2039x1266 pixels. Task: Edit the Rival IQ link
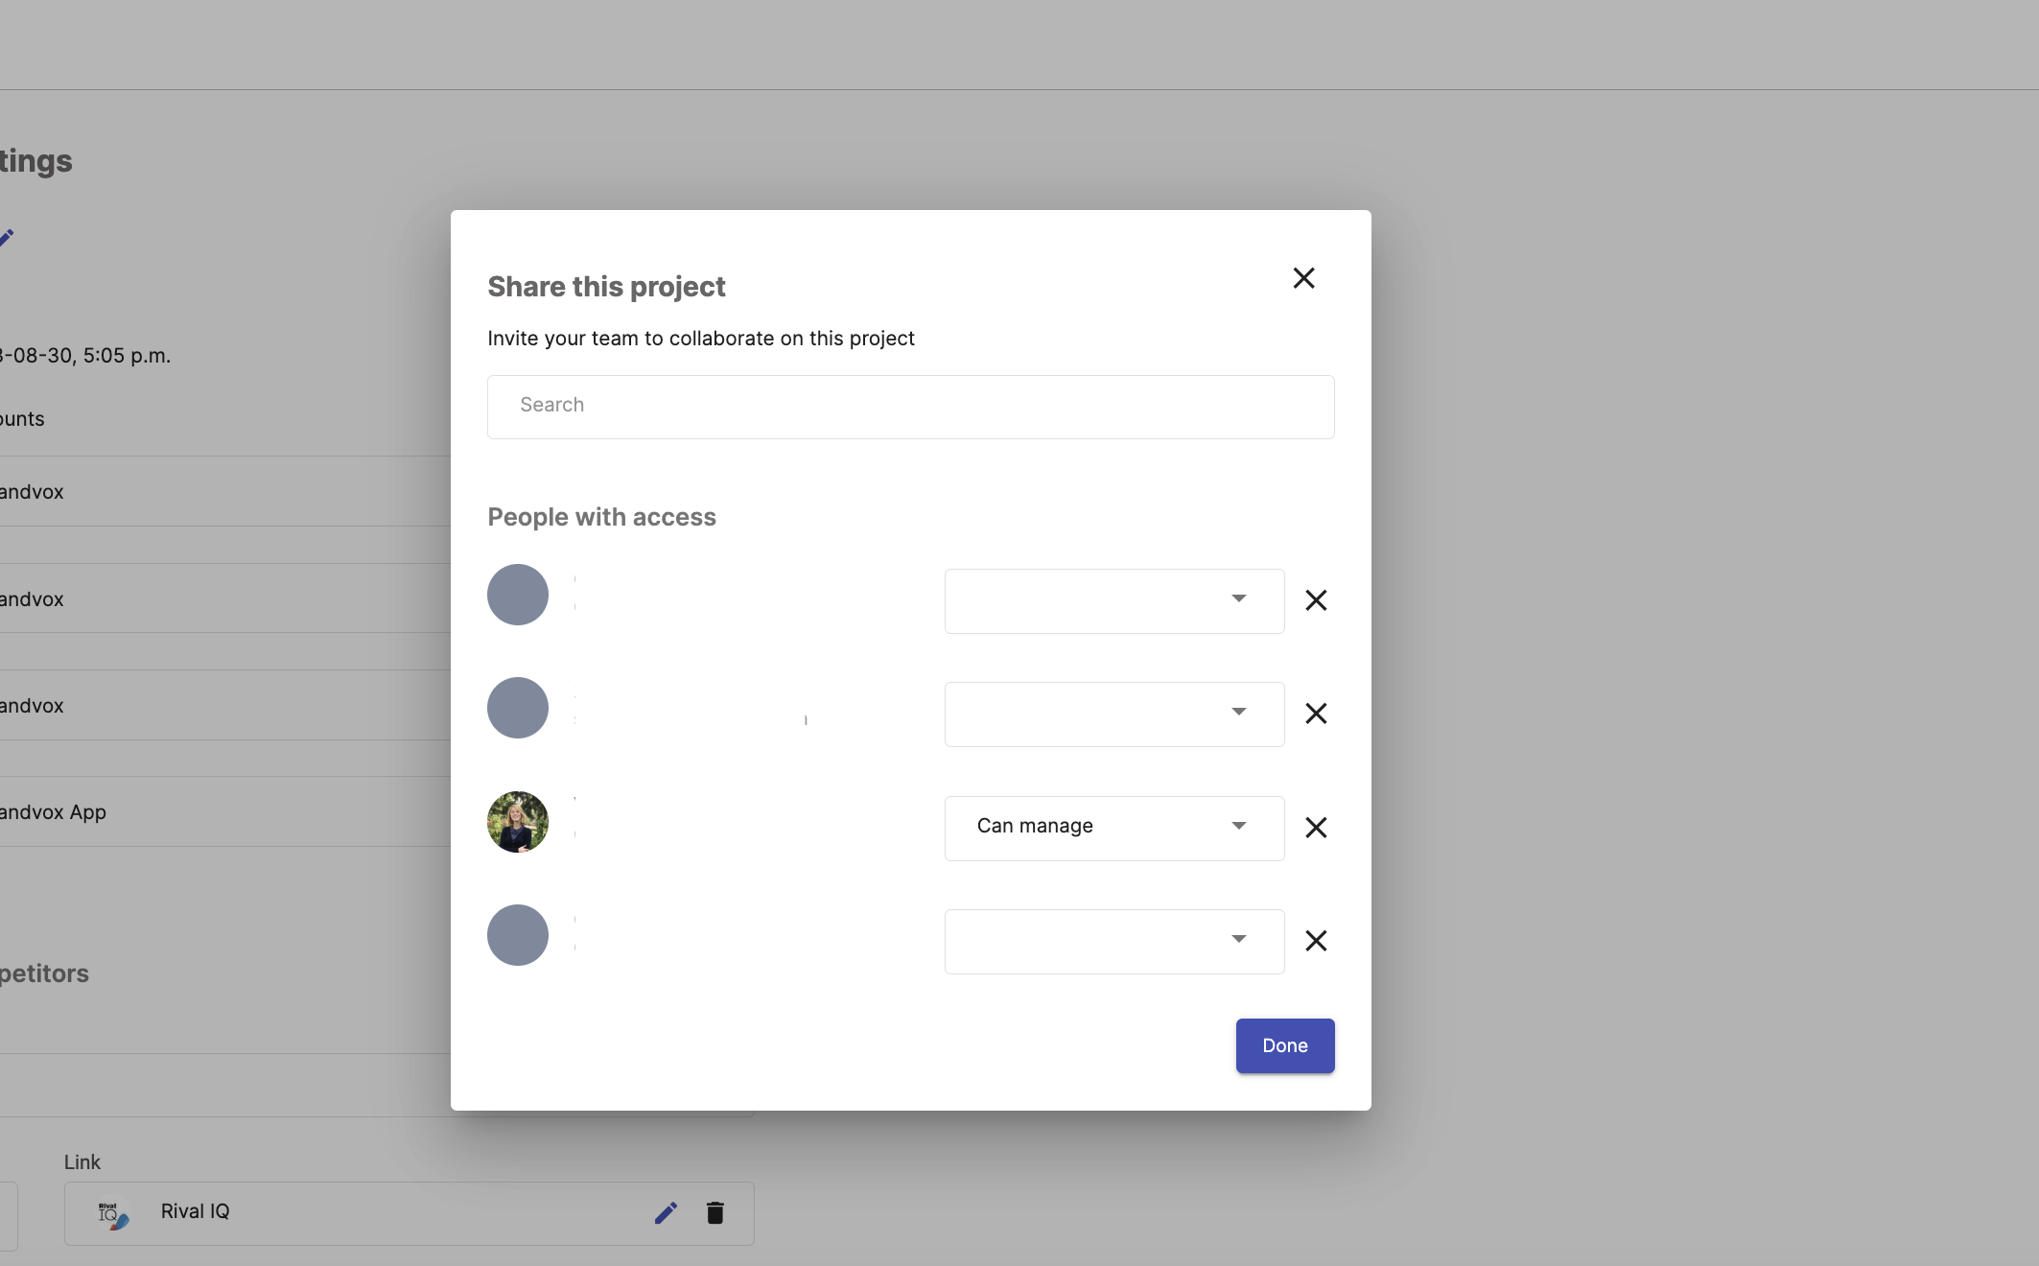tap(666, 1213)
